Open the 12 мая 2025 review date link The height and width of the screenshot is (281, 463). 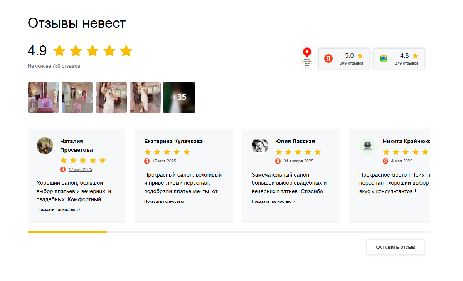point(164,161)
